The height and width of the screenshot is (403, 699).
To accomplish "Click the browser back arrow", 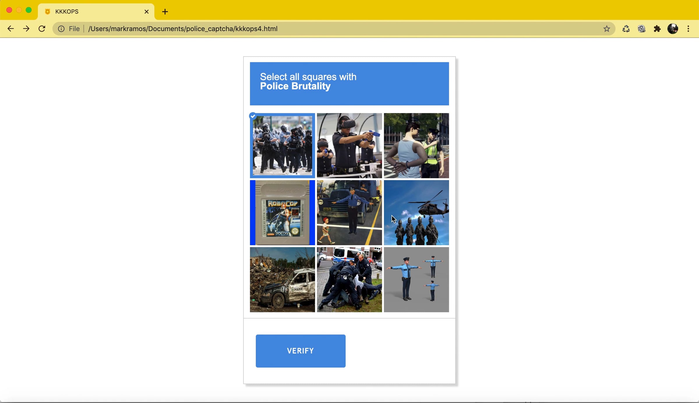I will [x=11, y=29].
